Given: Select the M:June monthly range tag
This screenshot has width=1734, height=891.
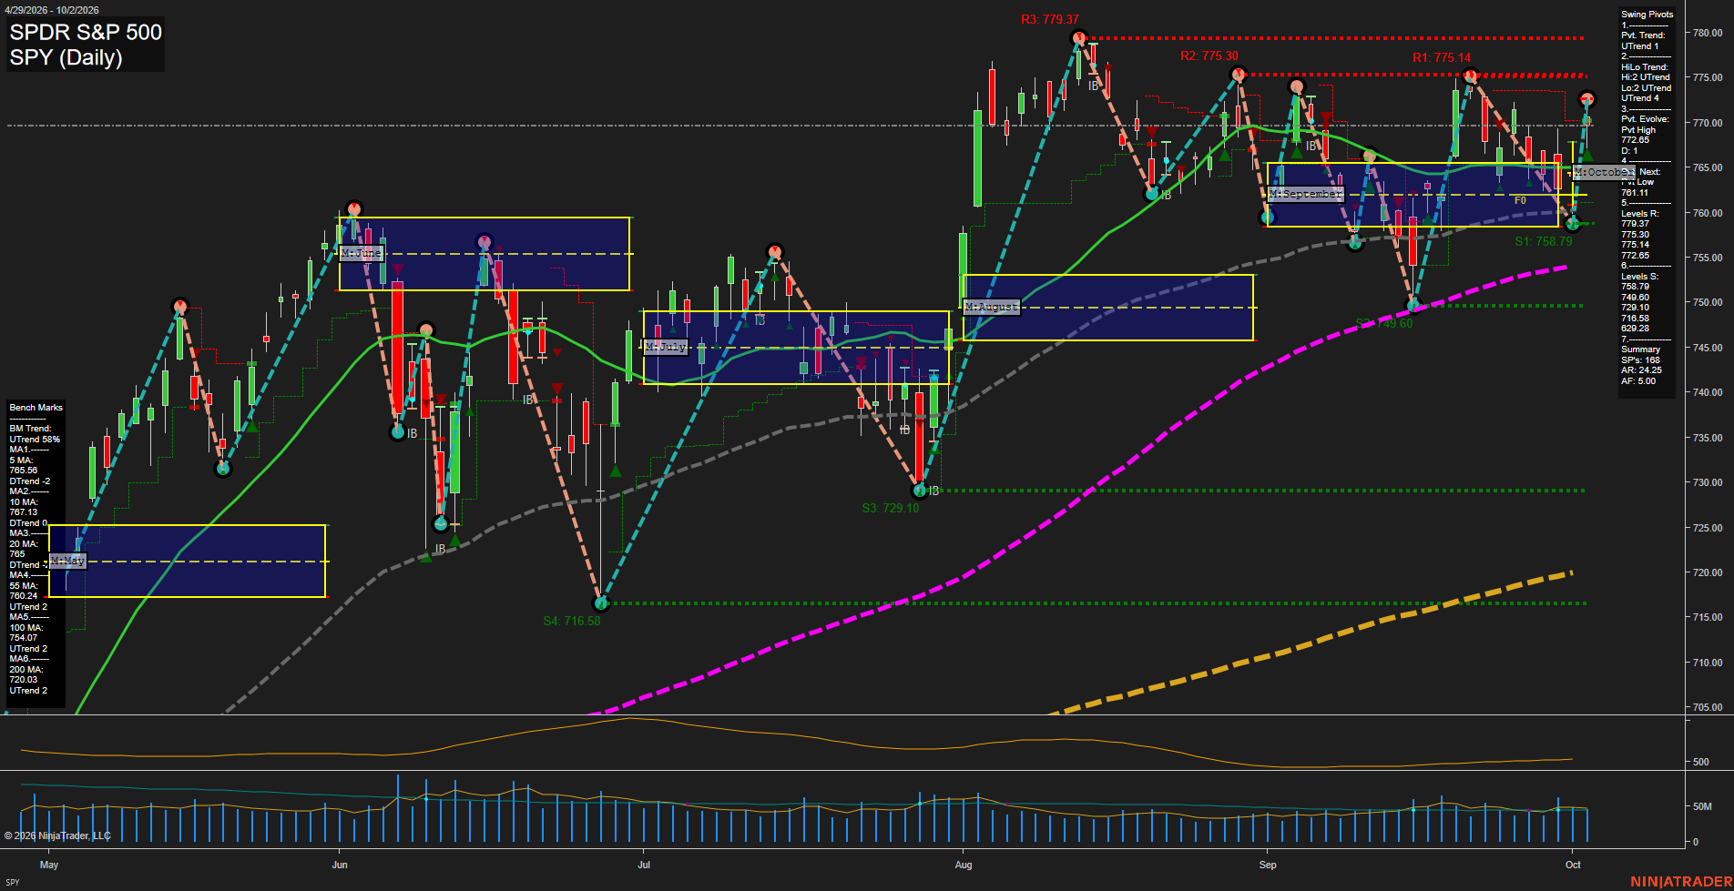Looking at the screenshot, I should pyautogui.click(x=362, y=253).
